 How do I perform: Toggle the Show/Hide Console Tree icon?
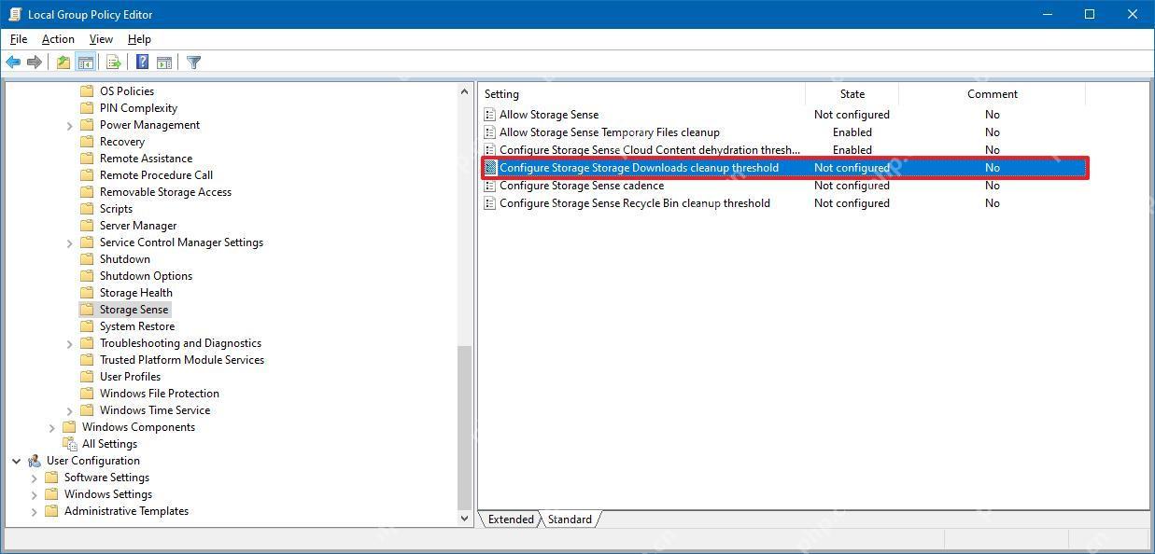click(x=85, y=62)
